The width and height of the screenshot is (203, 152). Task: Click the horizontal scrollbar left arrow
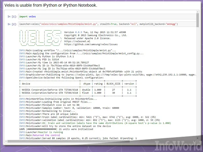(6, 141)
